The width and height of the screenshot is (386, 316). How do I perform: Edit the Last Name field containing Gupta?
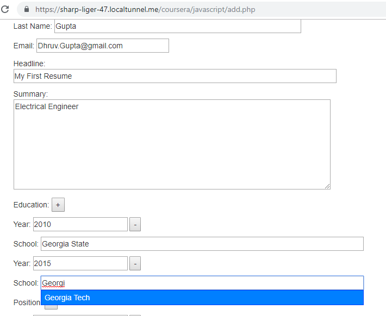coord(177,26)
